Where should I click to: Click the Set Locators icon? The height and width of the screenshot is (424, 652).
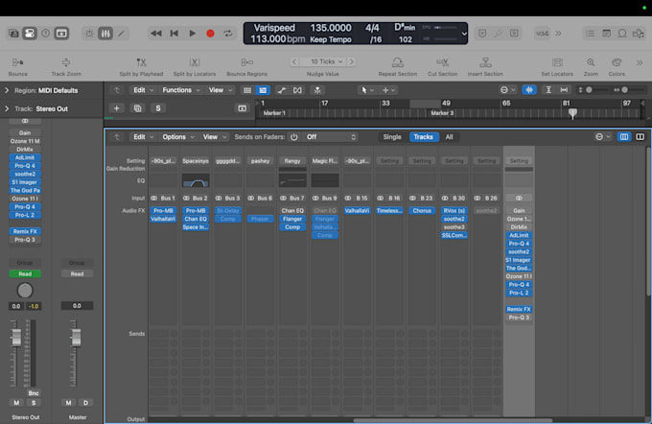557,62
